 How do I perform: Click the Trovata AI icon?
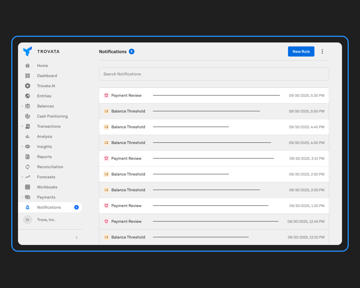[27, 85]
